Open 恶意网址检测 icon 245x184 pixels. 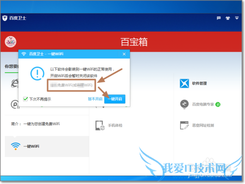(184, 125)
